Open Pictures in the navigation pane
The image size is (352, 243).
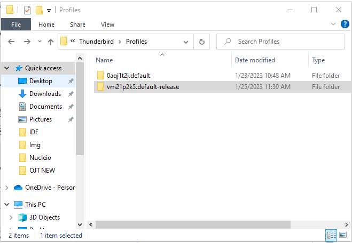click(x=41, y=119)
